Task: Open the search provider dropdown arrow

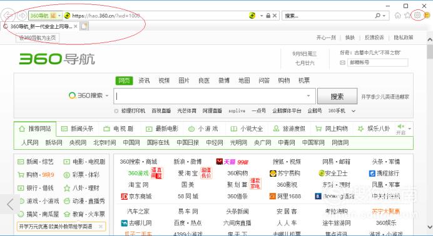Action: 384,16
